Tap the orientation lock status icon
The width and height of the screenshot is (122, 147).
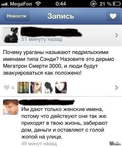click(93, 4)
